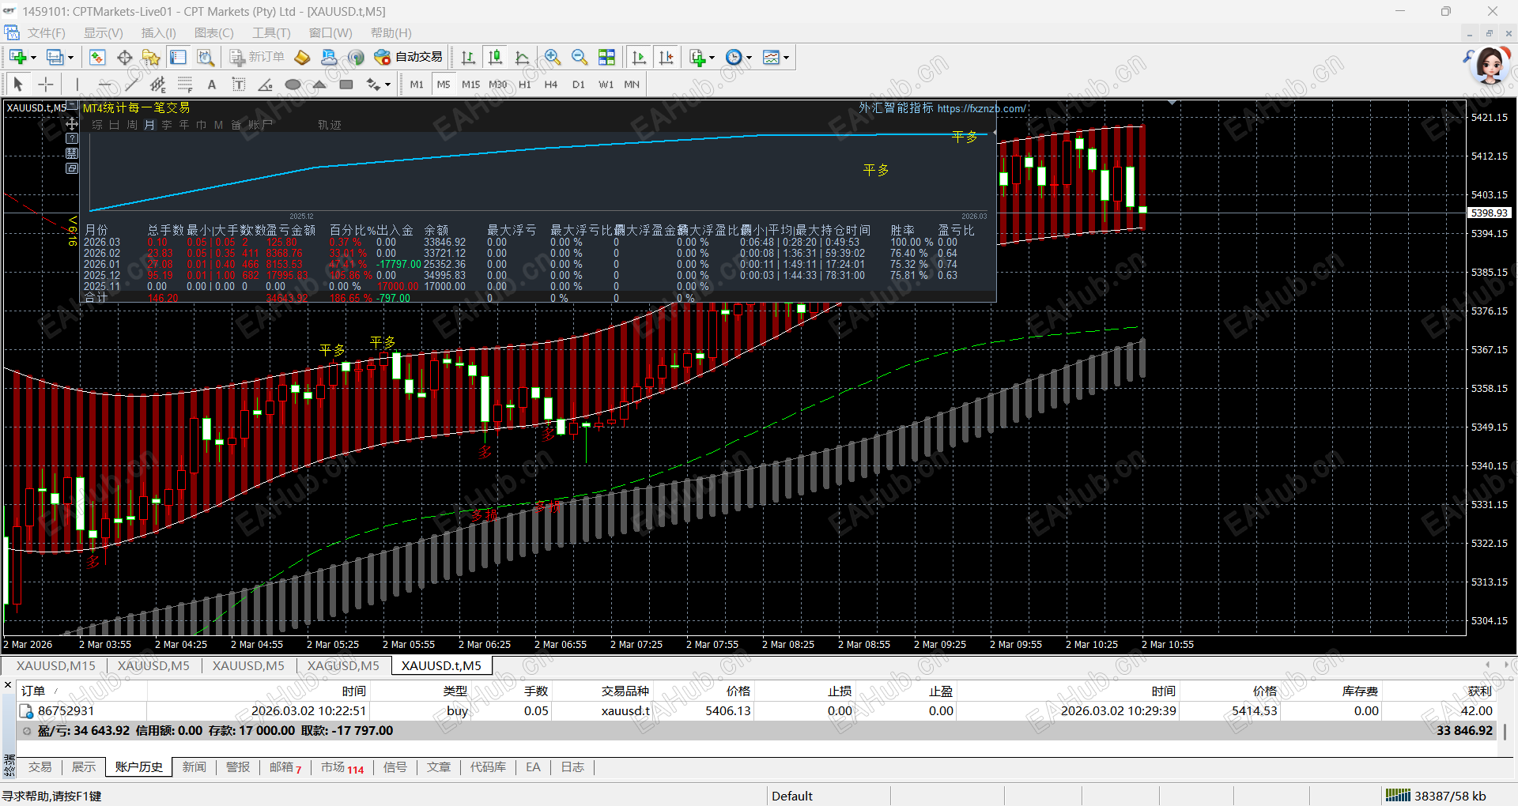Toggle chart auto scroll to latest bar
Image resolution: width=1518 pixels, height=806 pixels.
tap(640, 58)
